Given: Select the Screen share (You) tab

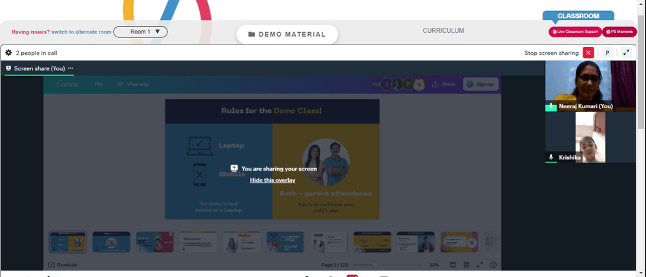Looking at the screenshot, I should click(39, 68).
